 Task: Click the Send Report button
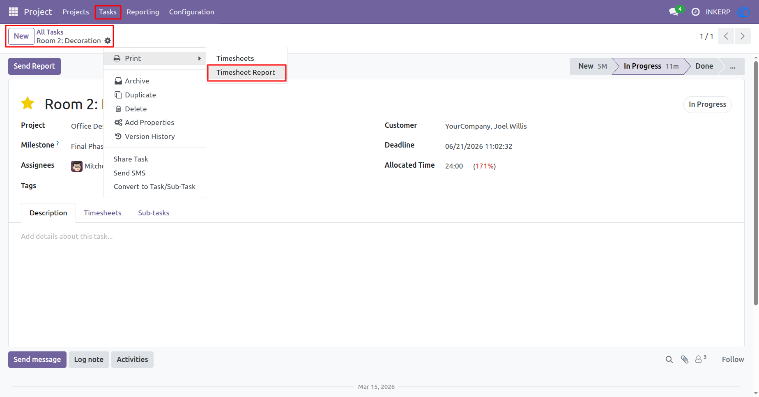(x=34, y=66)
